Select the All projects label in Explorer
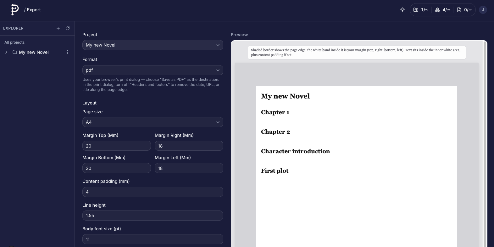 14,42
